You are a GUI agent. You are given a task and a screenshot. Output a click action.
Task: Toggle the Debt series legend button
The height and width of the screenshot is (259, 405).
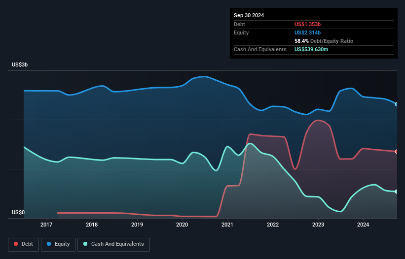[x=24, y=244]
